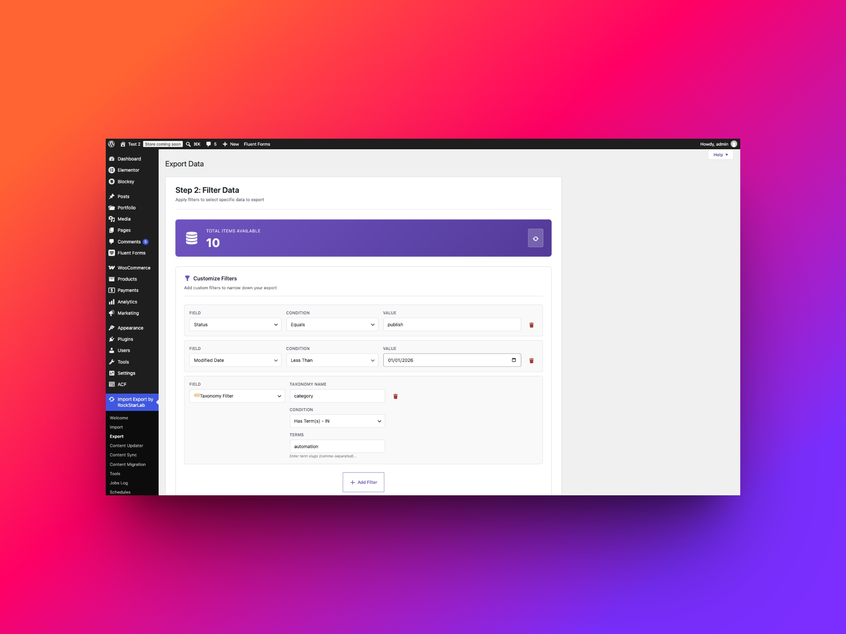Open the Status field dropdown
The width and height of the screenshot is (846, 634).
point(235,324)
